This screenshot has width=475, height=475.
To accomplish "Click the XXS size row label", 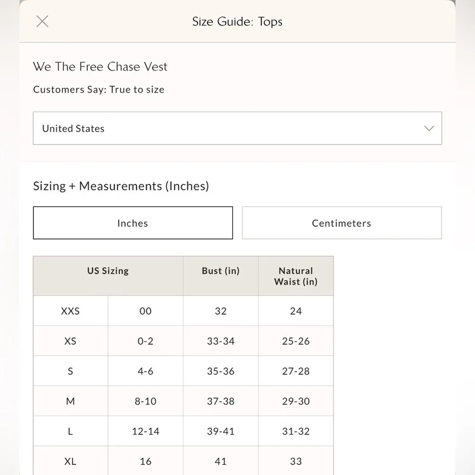I will (70, 311).
